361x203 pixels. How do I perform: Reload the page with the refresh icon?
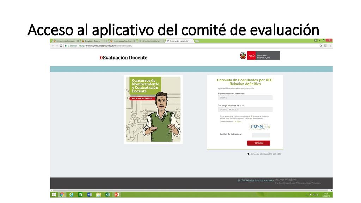(61, 45)
